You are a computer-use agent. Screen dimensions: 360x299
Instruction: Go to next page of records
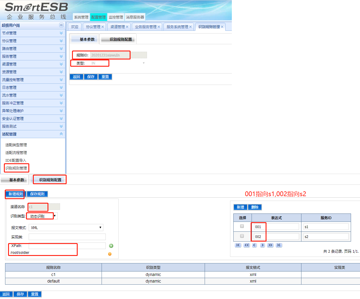tap(262, 245)
